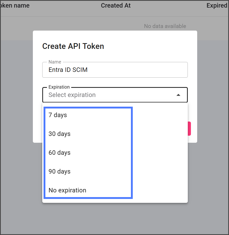229x235 pixels.
Task: Select the 7 days expiration option
Action: pos(58,115)
